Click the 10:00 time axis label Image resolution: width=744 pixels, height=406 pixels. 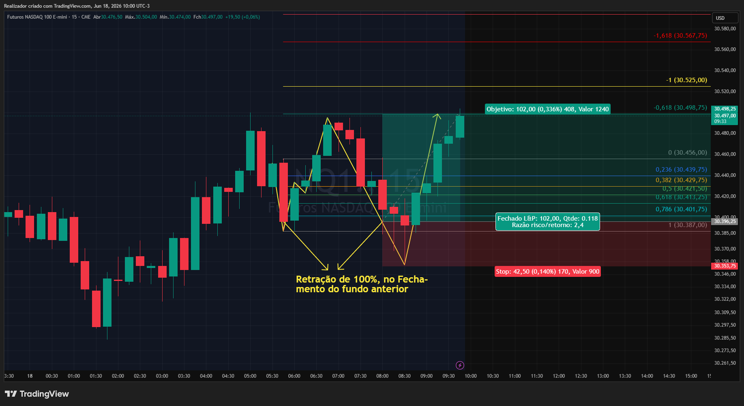pos(470,376)
